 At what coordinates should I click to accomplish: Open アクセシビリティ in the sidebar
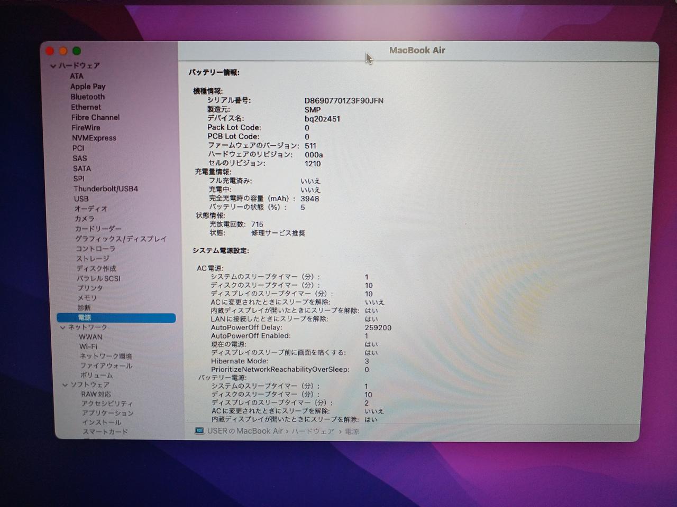107,404
